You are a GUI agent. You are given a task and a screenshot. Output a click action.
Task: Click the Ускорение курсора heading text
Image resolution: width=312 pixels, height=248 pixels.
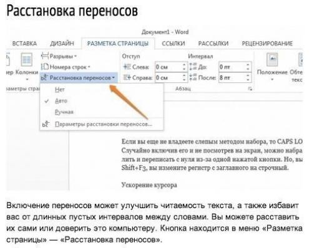click(149, 185)
